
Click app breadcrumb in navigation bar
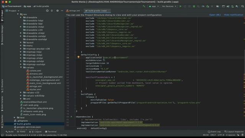coord(27,6)
